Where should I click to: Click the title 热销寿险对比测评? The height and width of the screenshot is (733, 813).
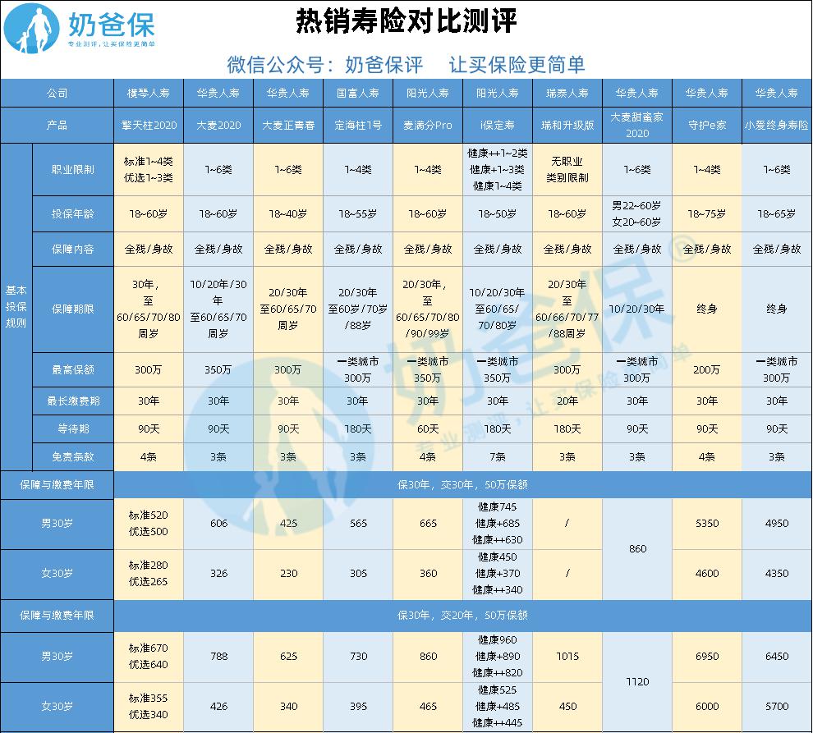click(406, 21)
